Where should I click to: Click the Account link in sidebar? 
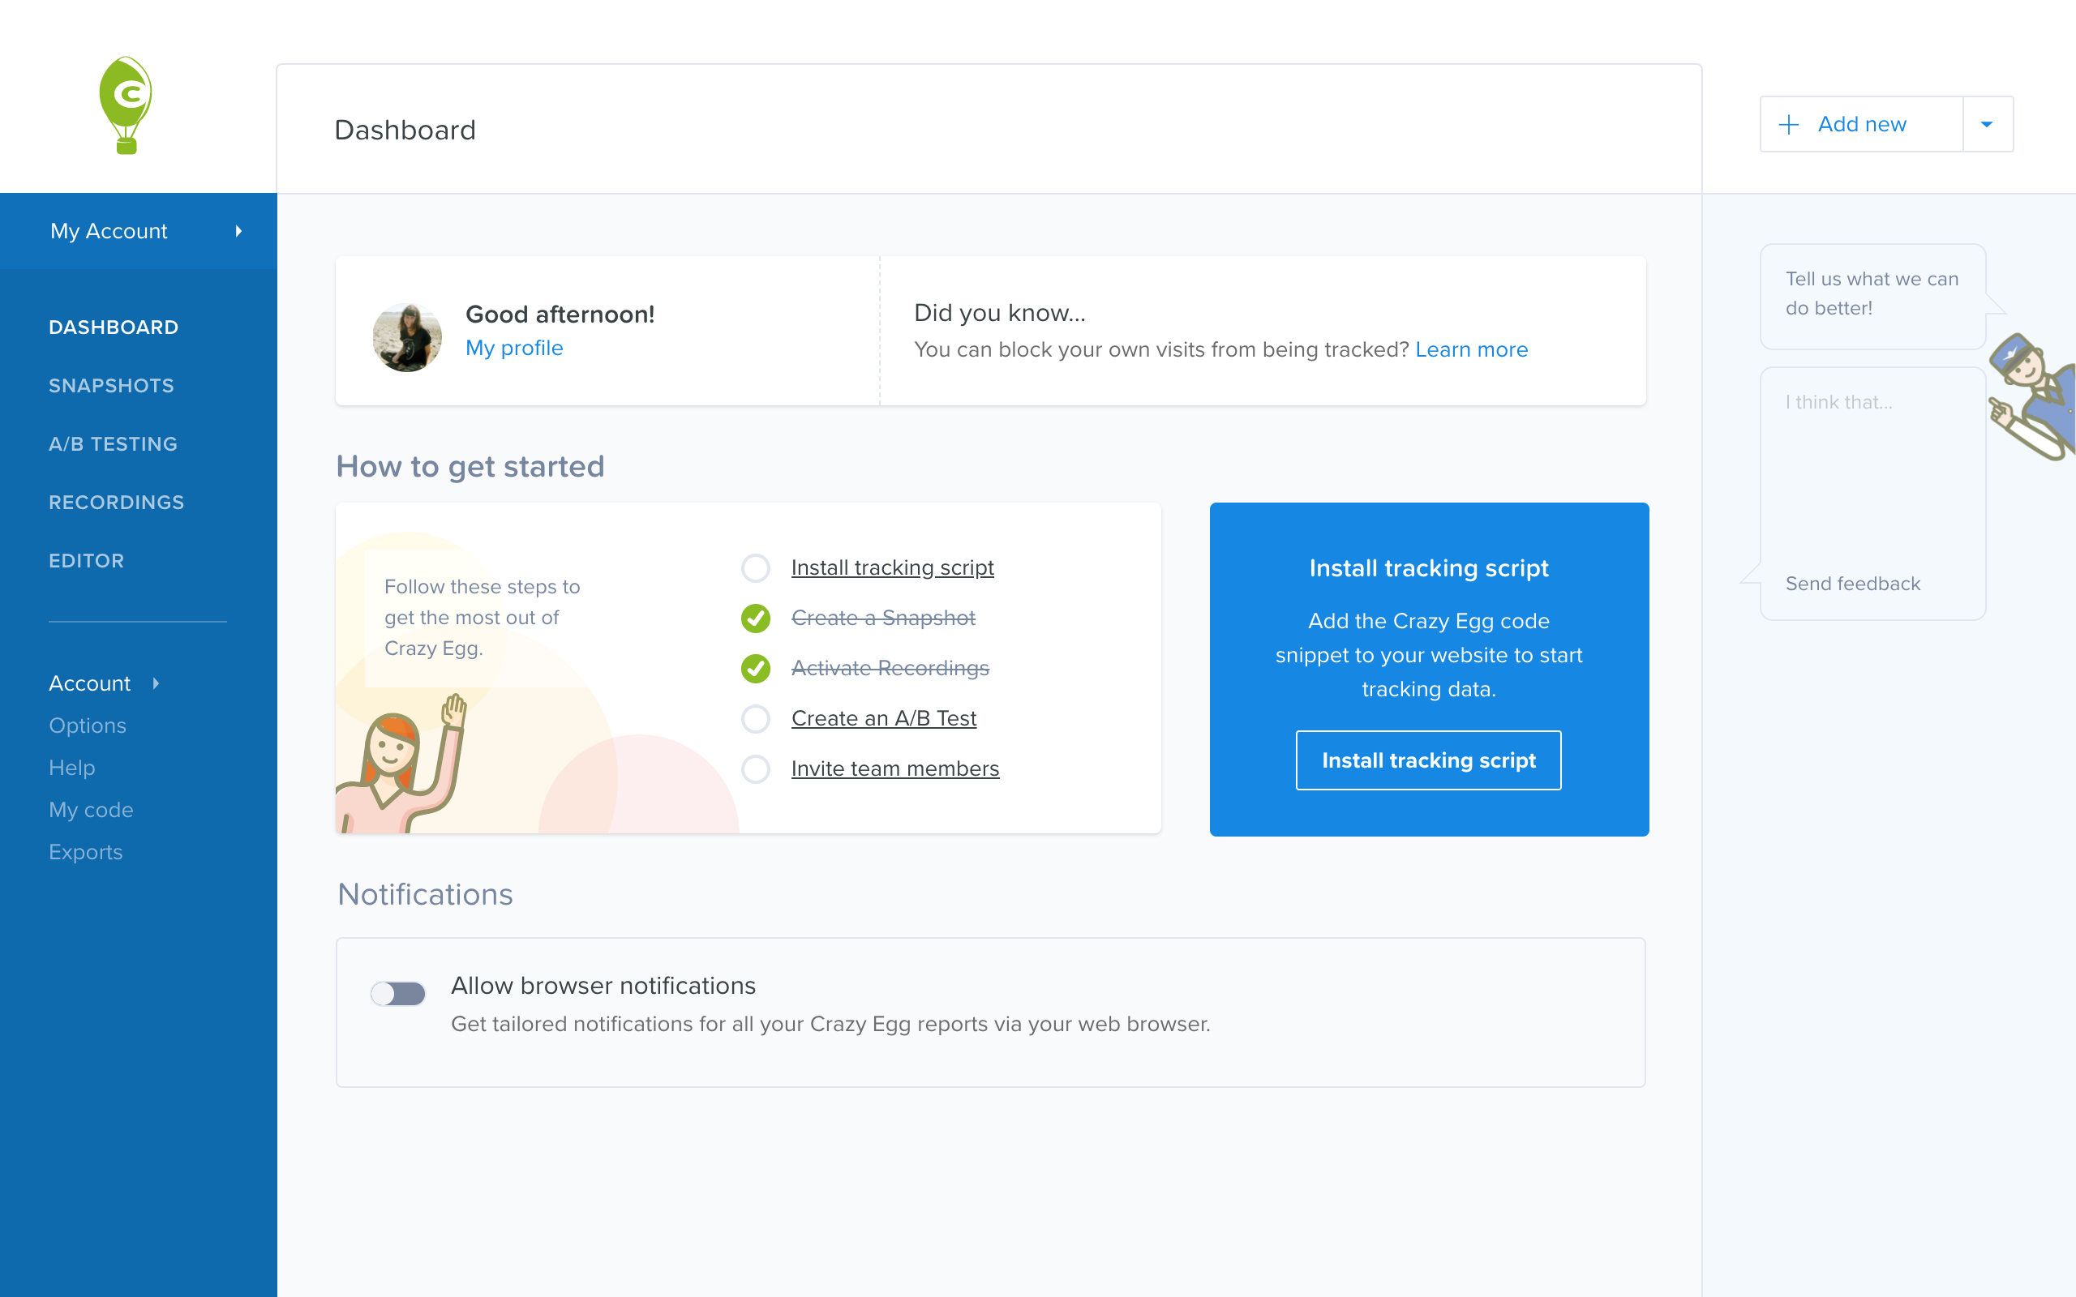(x=90, y=683)
